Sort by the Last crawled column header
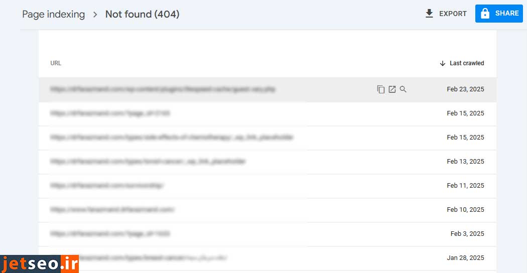Image resolution: width=527 pixels, height=273 pixels. coord(466,63)
